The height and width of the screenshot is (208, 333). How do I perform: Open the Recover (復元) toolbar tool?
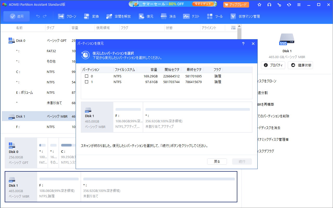146,16
